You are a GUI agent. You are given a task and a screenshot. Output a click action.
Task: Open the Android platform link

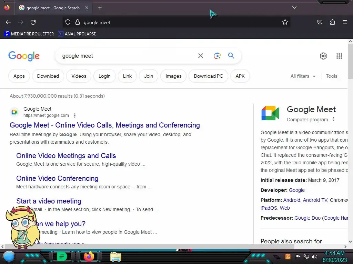(x=292, y=200)
